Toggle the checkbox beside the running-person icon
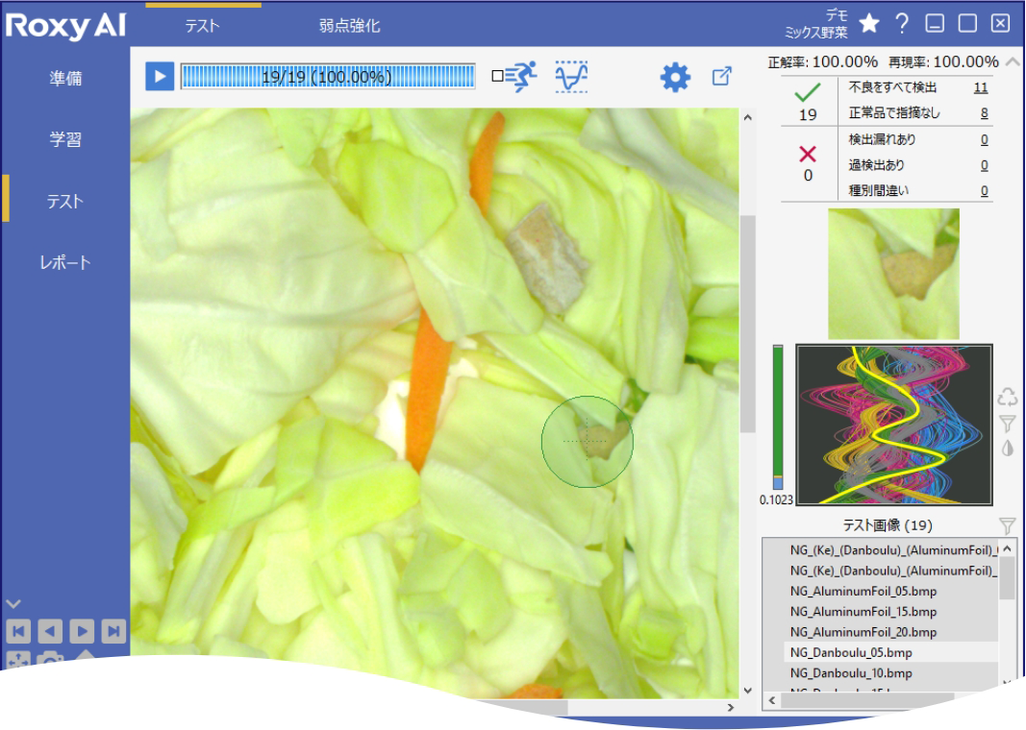The height and width of the screenshot is (730, 1026). point(497,77)
